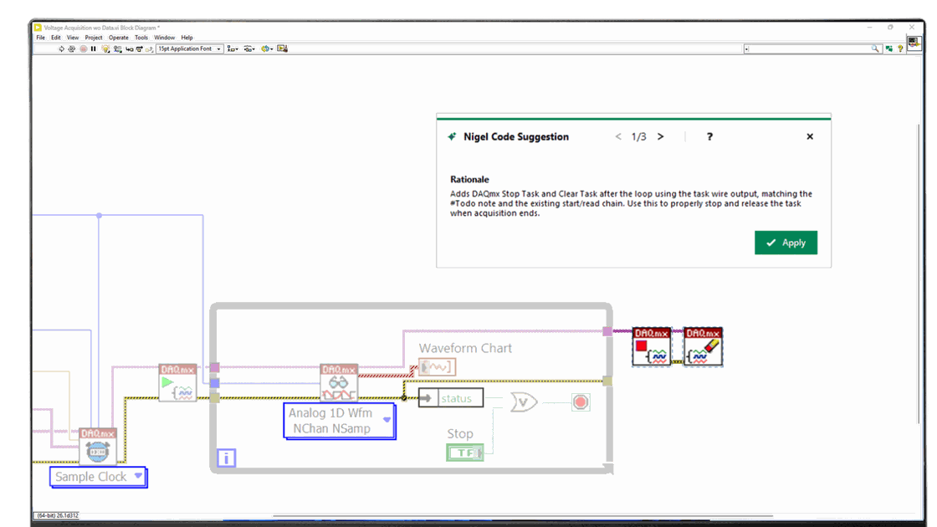Image resolution: width=937 pixels, height=527 pixels.
Task: Go to previous Nigel suggestion
Action: click(618, 137)
